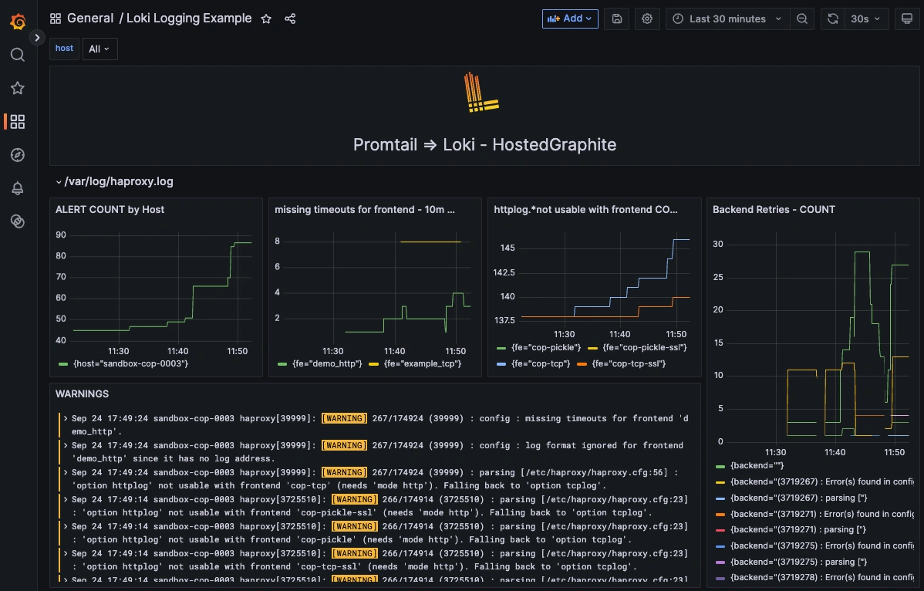Toggle the fe="example_tcp" legend series
Viewport: 924px width, 591px height.
point(423,363)
